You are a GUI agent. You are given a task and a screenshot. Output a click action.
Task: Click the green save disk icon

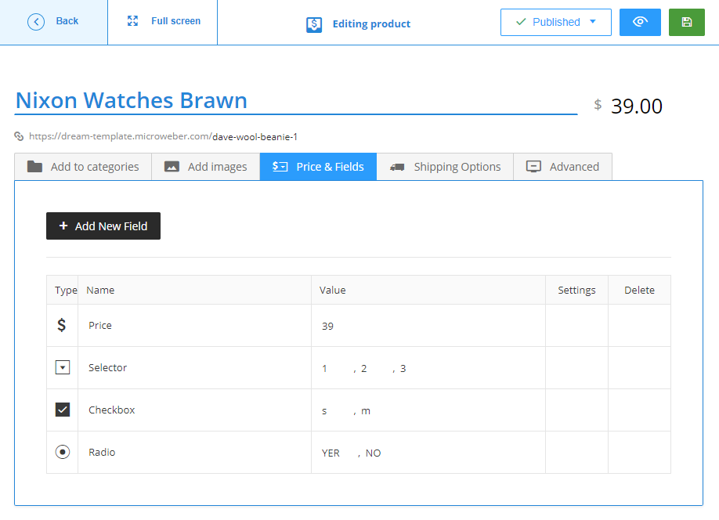[686, 22]
